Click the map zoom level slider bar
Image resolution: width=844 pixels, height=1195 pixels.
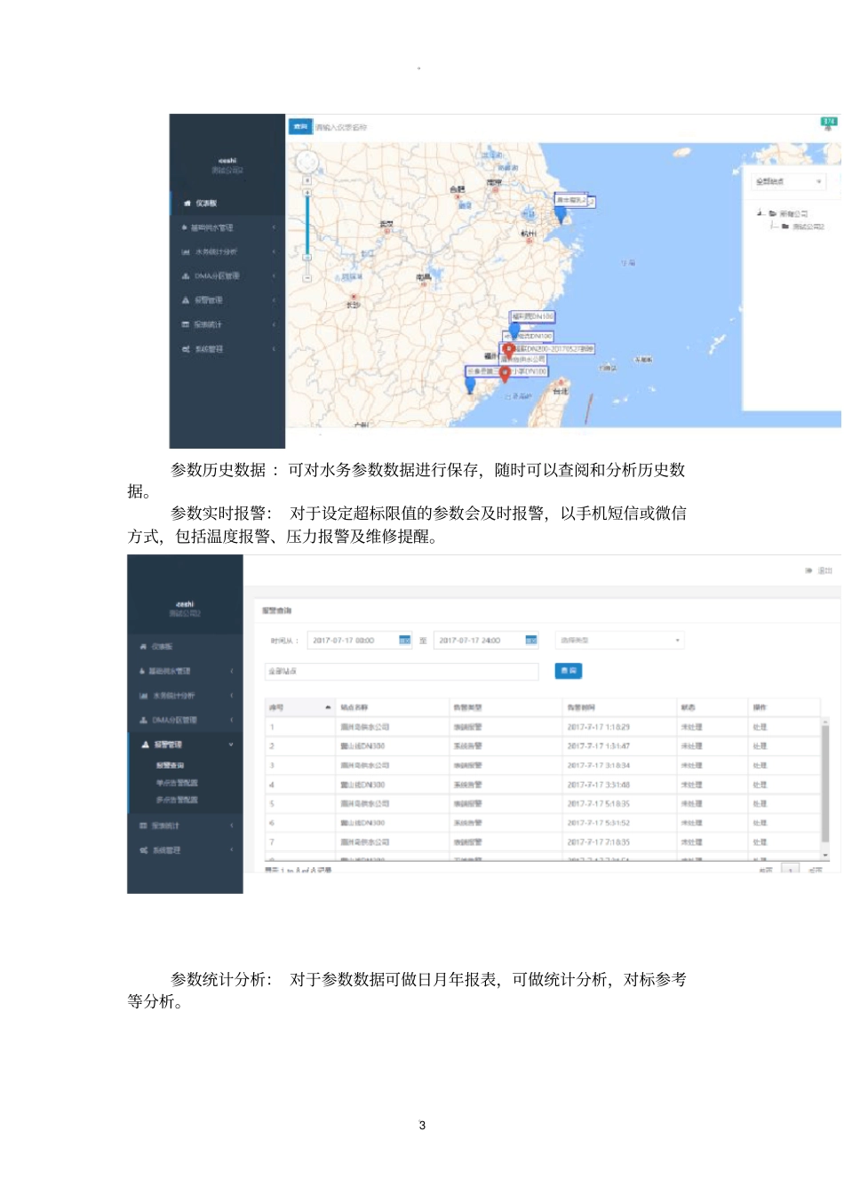(307, 227)
